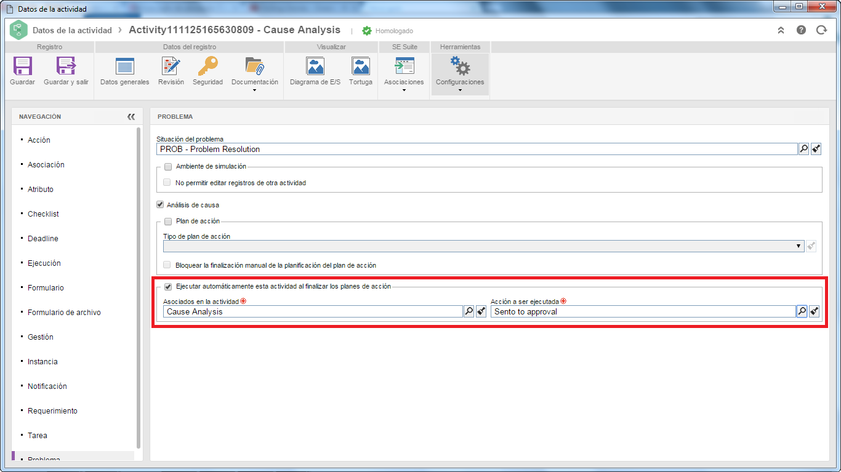Click the Guardar save icon
This screenshot has width=841, height=472.
pyautogui.click(x=23, y=66)
